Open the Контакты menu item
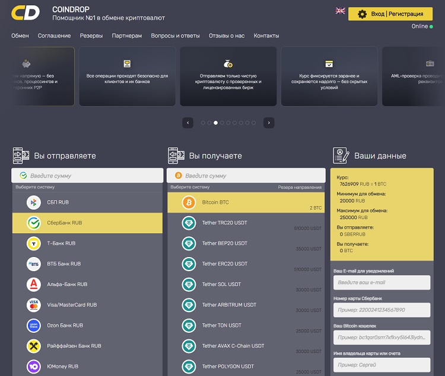This screenshot has width=445, height=376. tap(266, 36)
